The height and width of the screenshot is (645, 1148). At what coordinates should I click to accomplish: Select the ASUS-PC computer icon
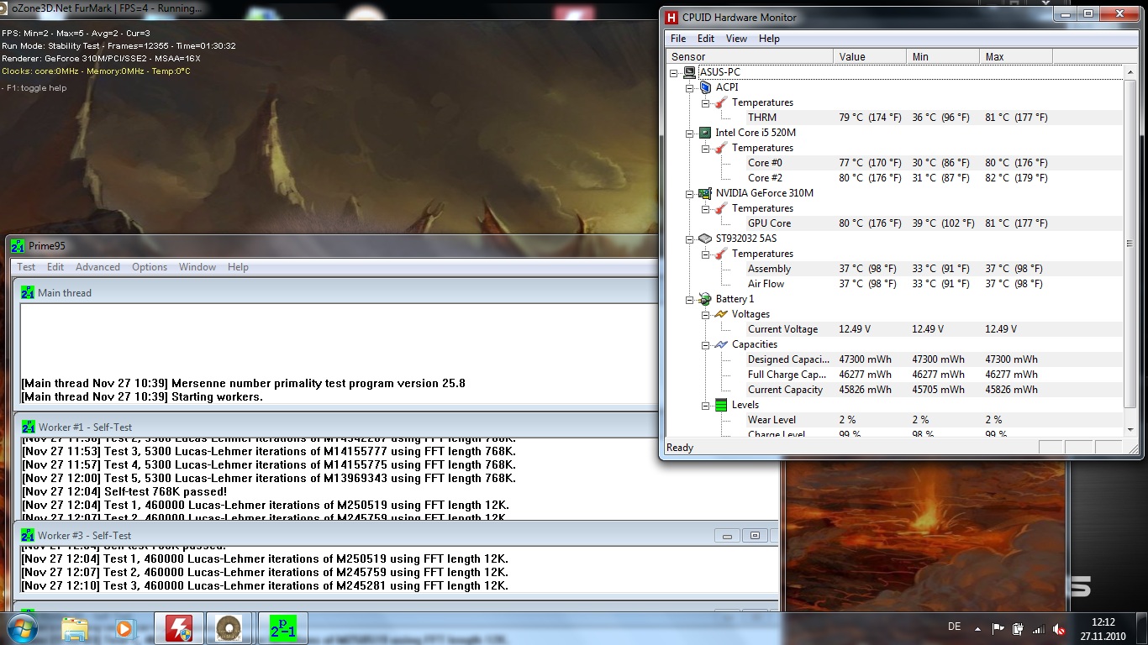coord(689,72)
